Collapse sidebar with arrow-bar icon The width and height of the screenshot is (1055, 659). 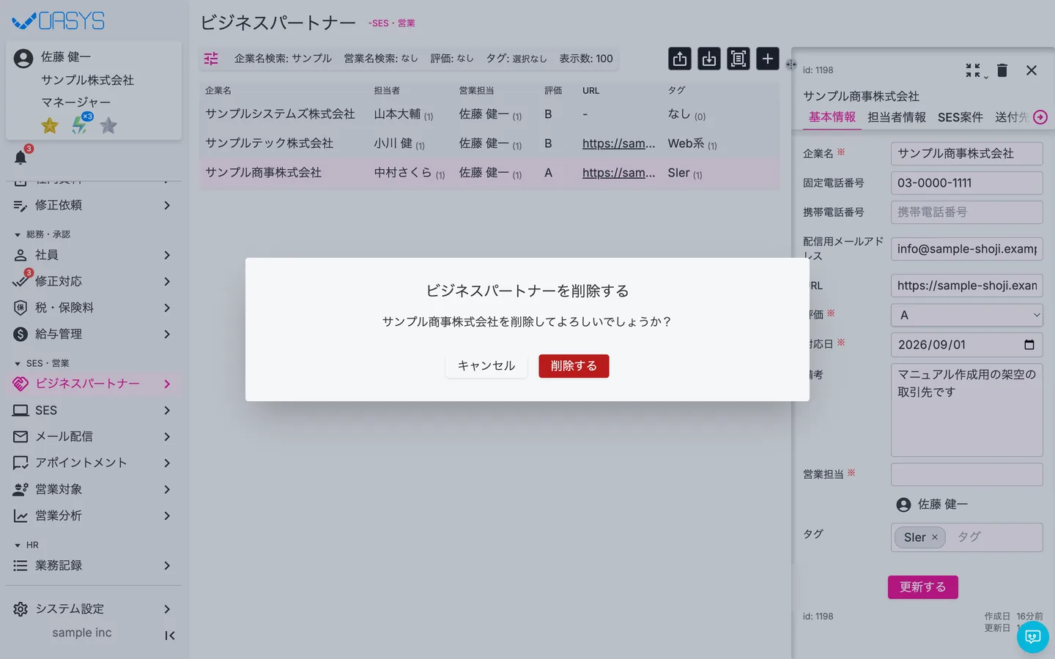pos(170,636)
